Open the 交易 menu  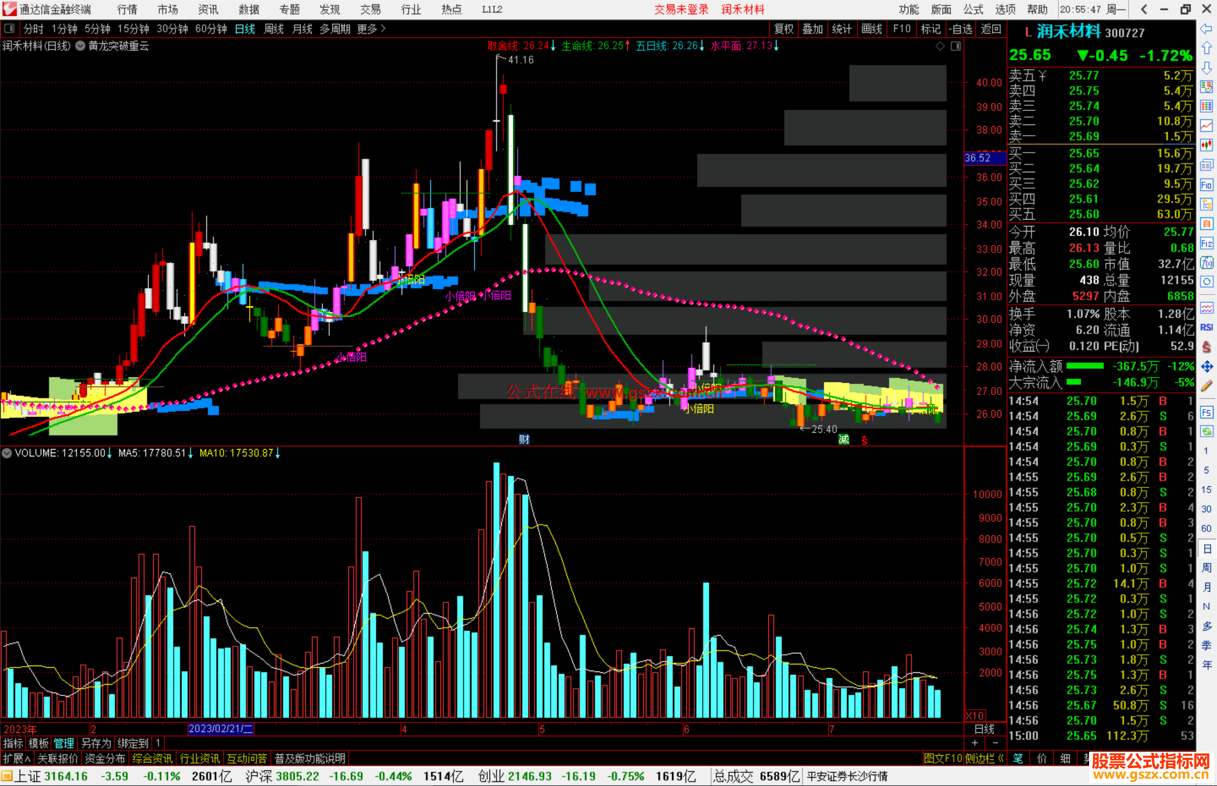point(370,10)
